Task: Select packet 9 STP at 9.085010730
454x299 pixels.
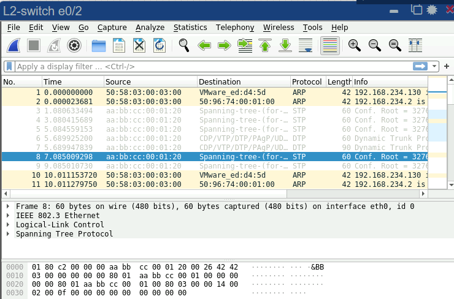Action: [x=215, y=166]
